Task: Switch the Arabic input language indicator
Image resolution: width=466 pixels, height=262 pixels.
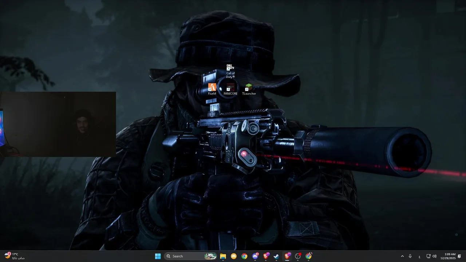Action: pos(419,256)
